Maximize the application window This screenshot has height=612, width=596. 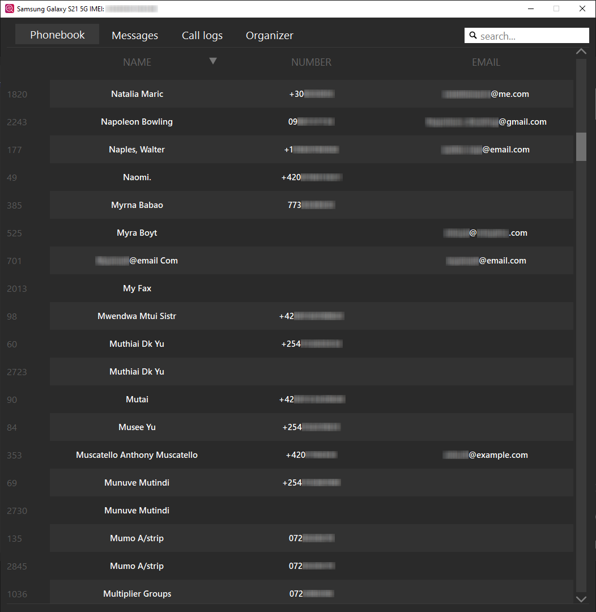(556, 8)
